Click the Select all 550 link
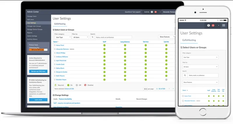This screenshot has width=233, height=124. 69,89
